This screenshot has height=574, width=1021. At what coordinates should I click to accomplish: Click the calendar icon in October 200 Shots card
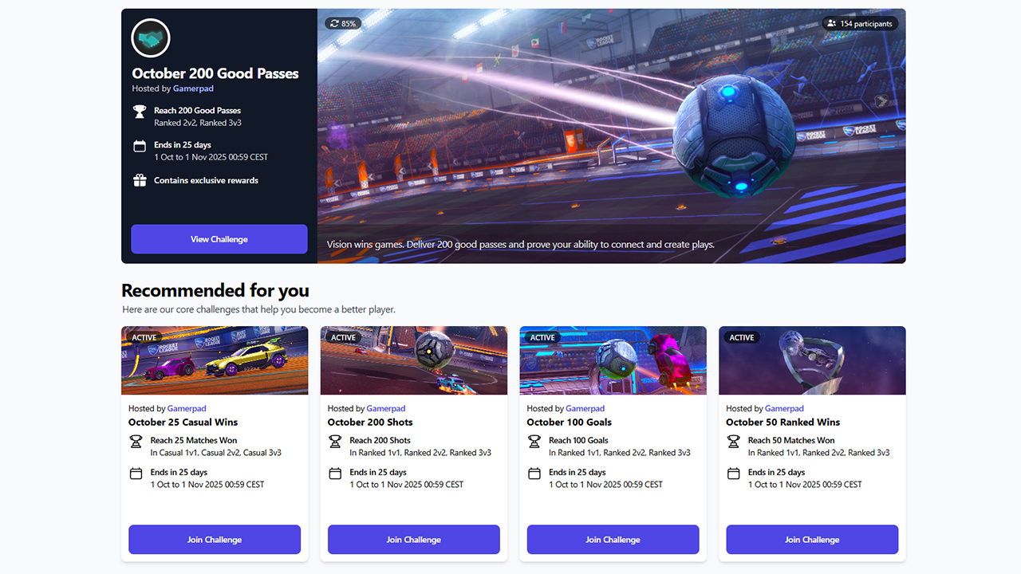coord(335,474)
